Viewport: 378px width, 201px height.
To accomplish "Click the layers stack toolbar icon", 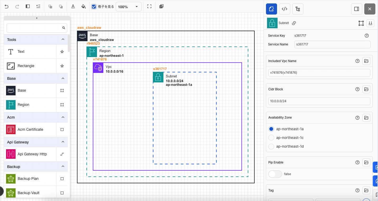I will point(162,7).
